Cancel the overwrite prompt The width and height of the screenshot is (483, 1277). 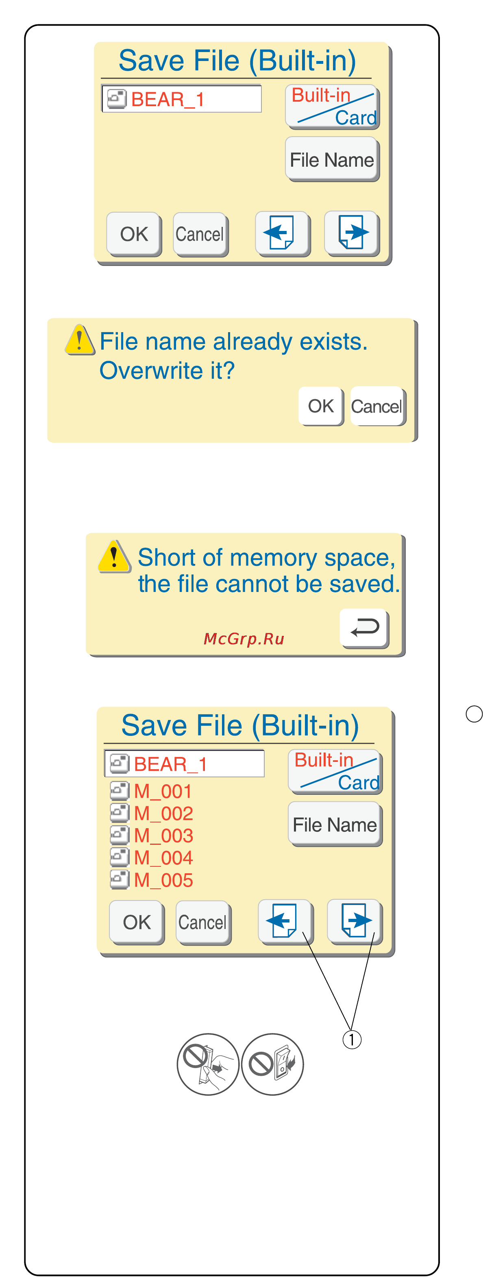377,406
